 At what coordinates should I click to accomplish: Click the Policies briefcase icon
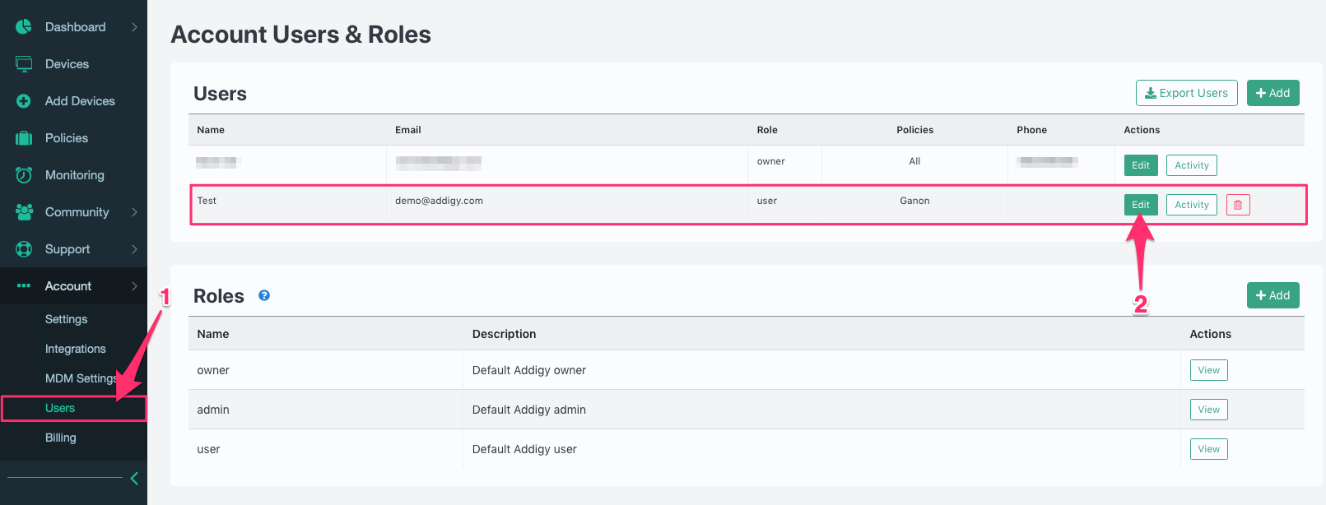24,138
